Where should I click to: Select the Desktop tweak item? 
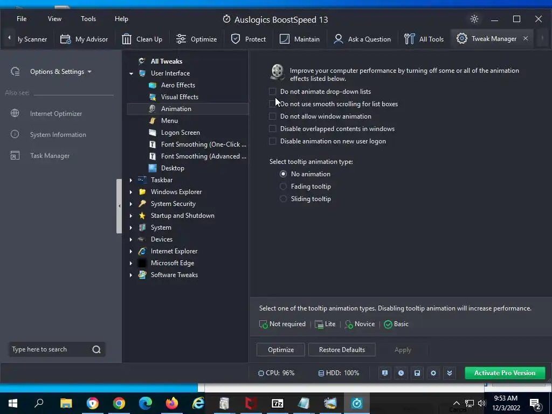coord(172,168)
